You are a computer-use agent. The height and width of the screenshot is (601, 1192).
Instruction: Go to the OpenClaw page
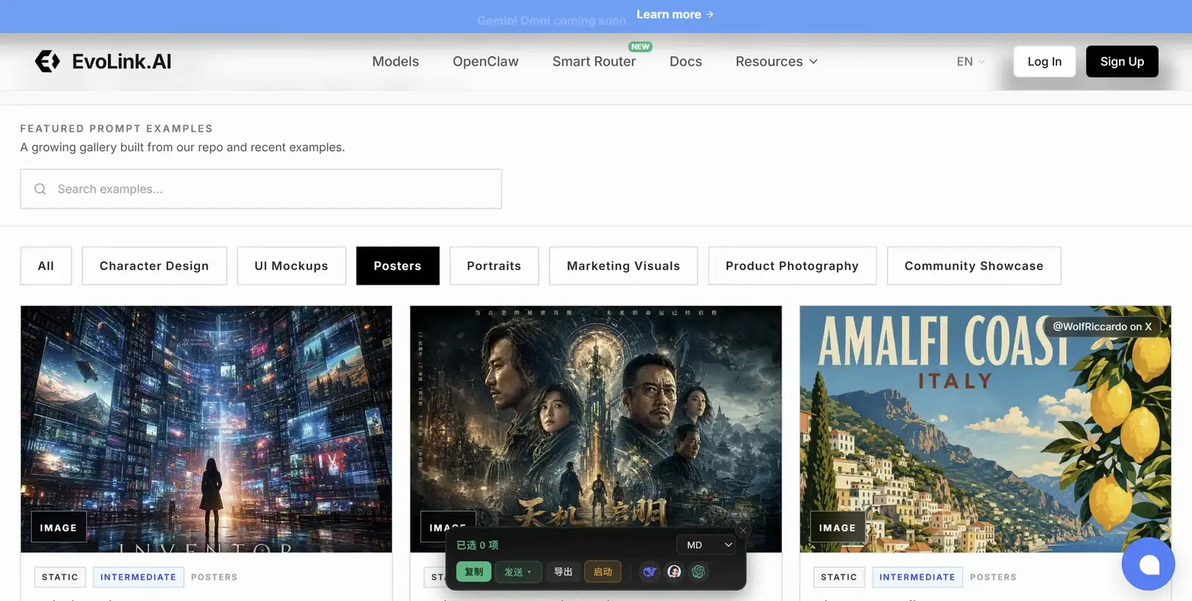click(485, 62)
